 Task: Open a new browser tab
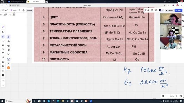click(47, 2)
